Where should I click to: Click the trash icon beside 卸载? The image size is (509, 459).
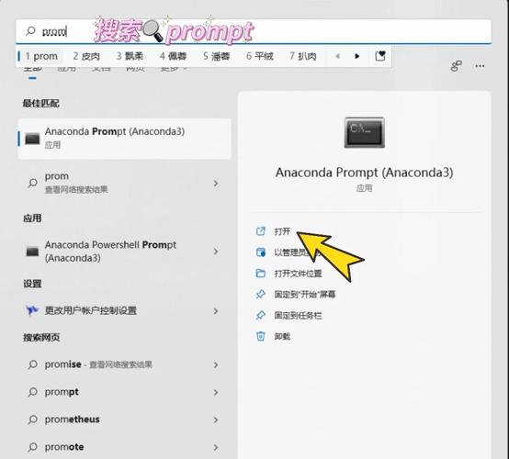tap(261, 336)
